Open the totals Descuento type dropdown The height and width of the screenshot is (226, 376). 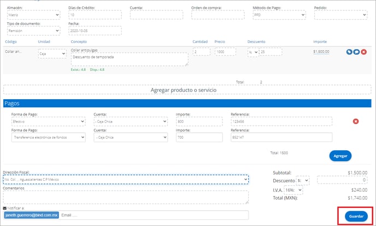click(303, 180)
